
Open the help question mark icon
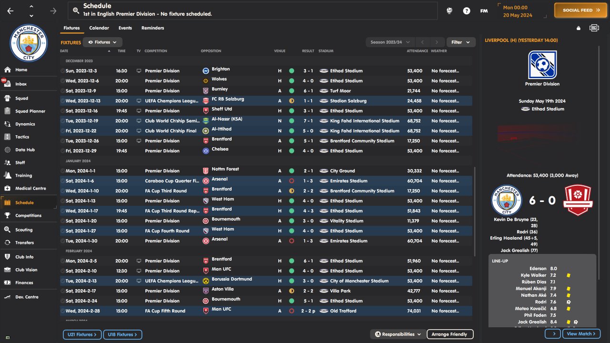click(467, 10)
